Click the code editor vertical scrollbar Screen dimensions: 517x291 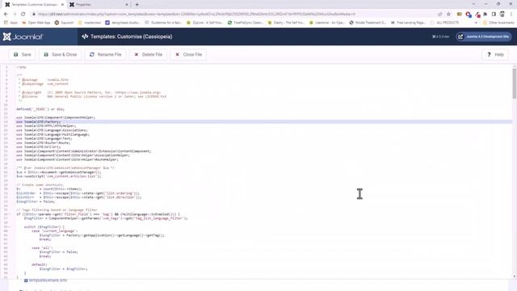[x=515, y=83]
